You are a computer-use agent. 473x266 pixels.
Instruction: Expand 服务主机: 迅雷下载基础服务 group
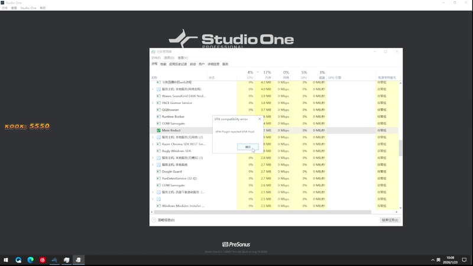[153, 192]
